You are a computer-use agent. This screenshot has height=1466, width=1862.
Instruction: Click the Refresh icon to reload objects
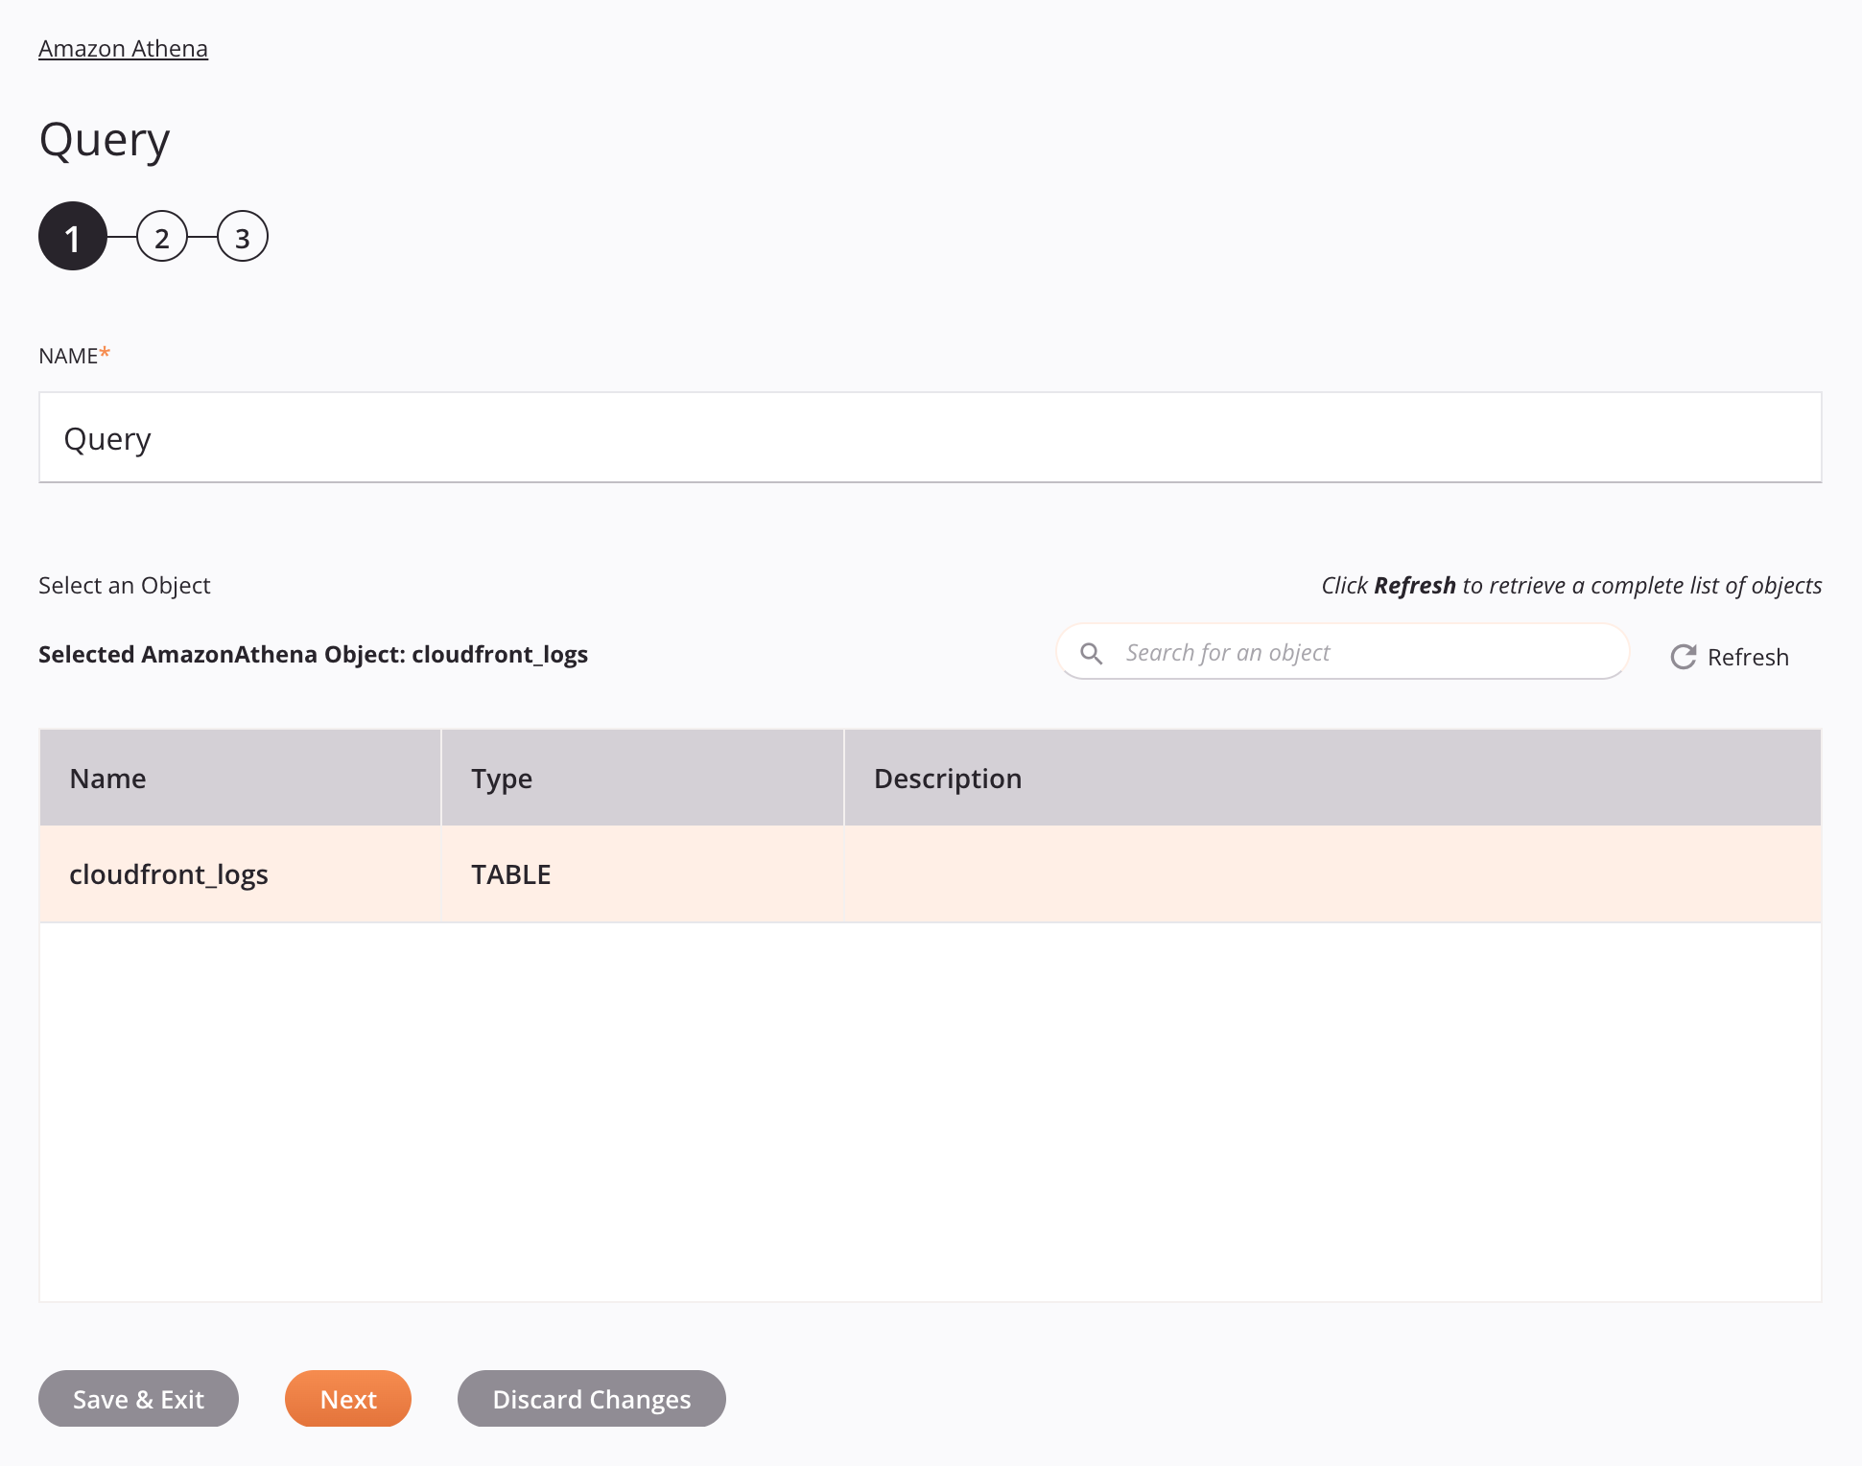coord(1681,656)
